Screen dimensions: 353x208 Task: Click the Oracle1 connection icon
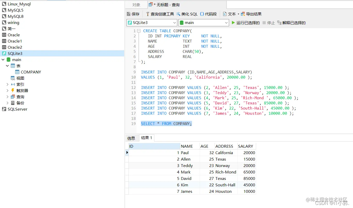click(x=4, y=41)
